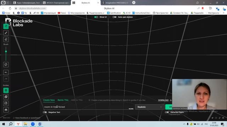Enable the Negative Text switch
Viewport: 227px width, 127px height.
(x=45, y=112)
